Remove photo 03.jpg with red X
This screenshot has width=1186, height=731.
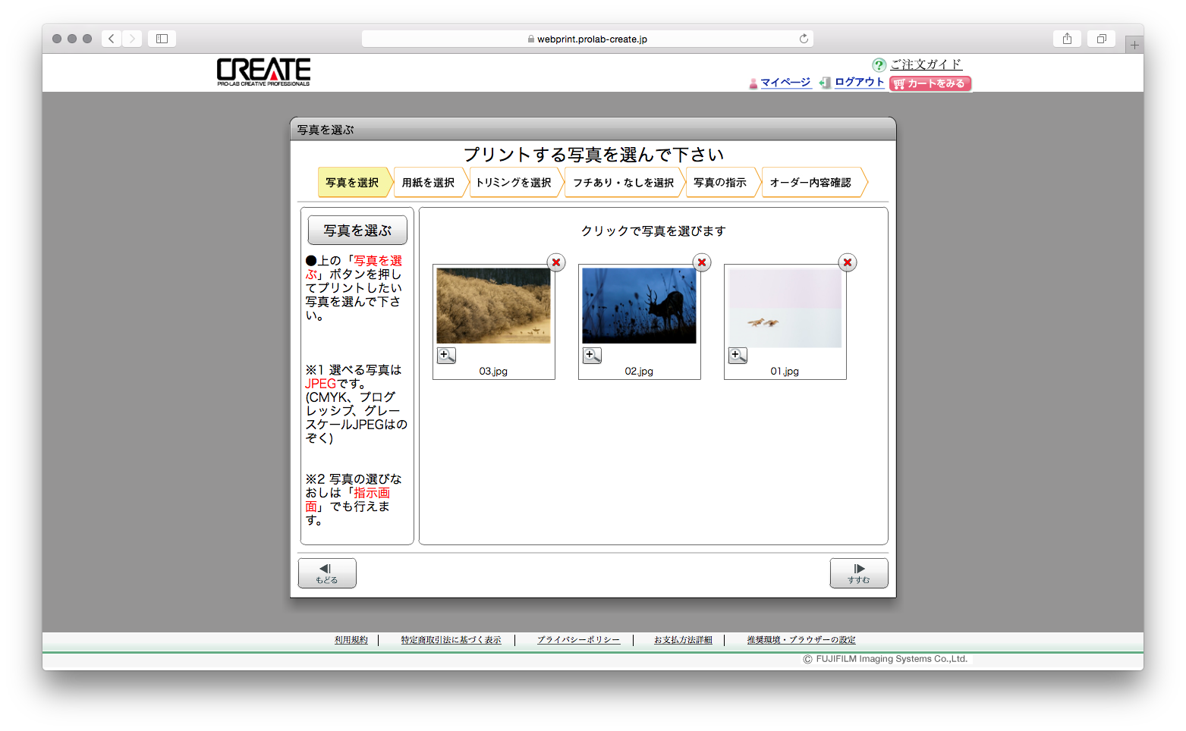556,262
